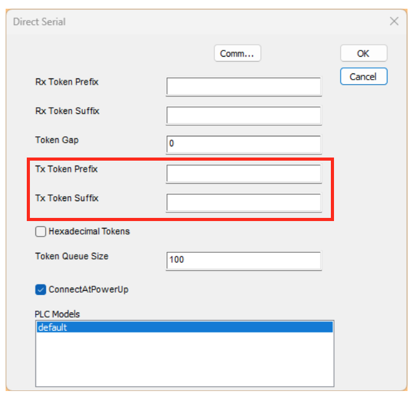Select the default entry in PLC Models
The image size is (415, 396).
pos(184,328)
